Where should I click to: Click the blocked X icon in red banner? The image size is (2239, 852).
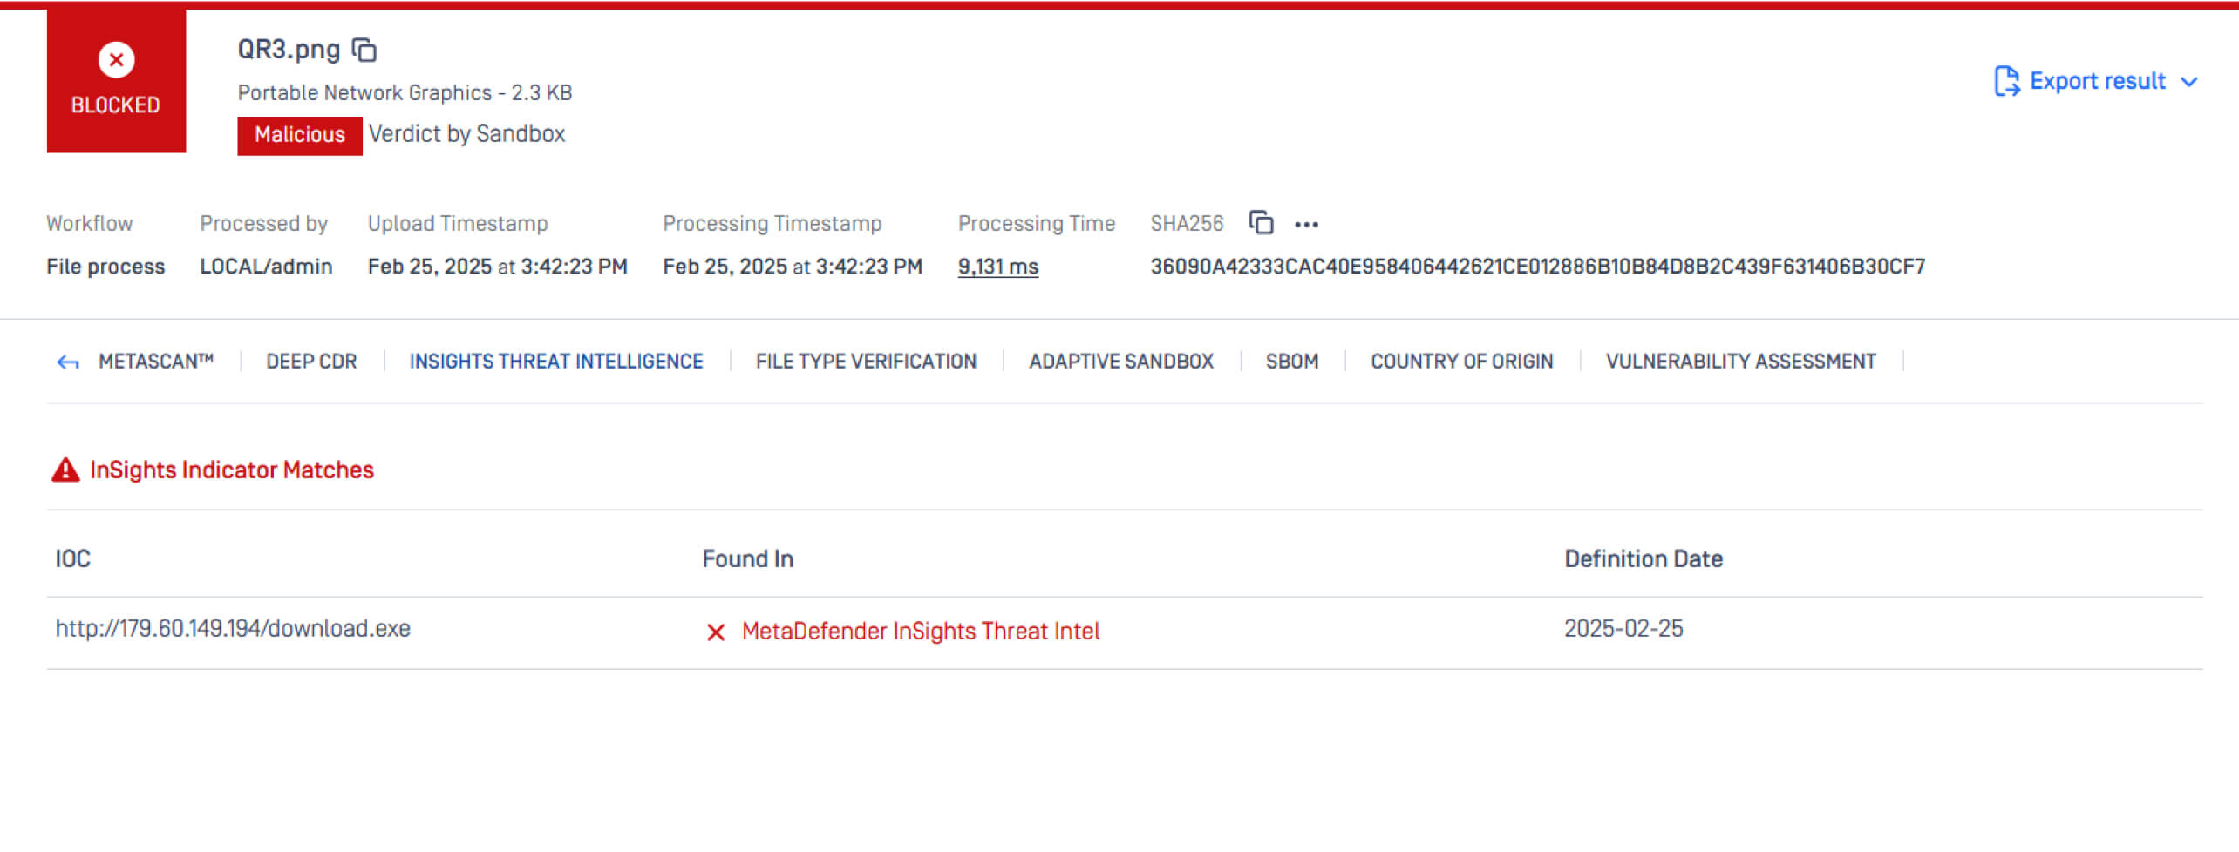click(x=115, y=60)
